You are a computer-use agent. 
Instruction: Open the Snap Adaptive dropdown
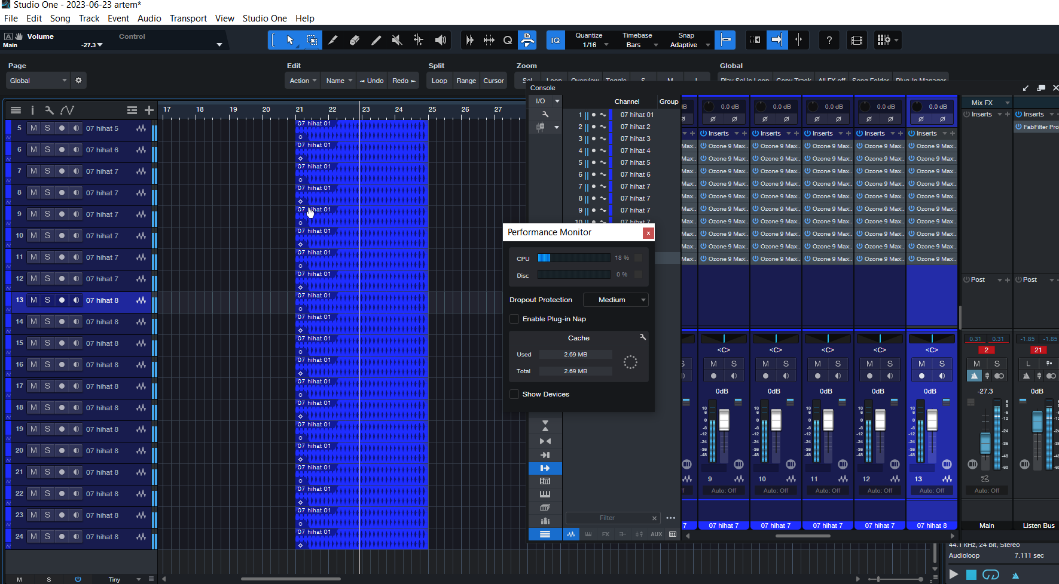pyautogui.click(x=686, y=45)
